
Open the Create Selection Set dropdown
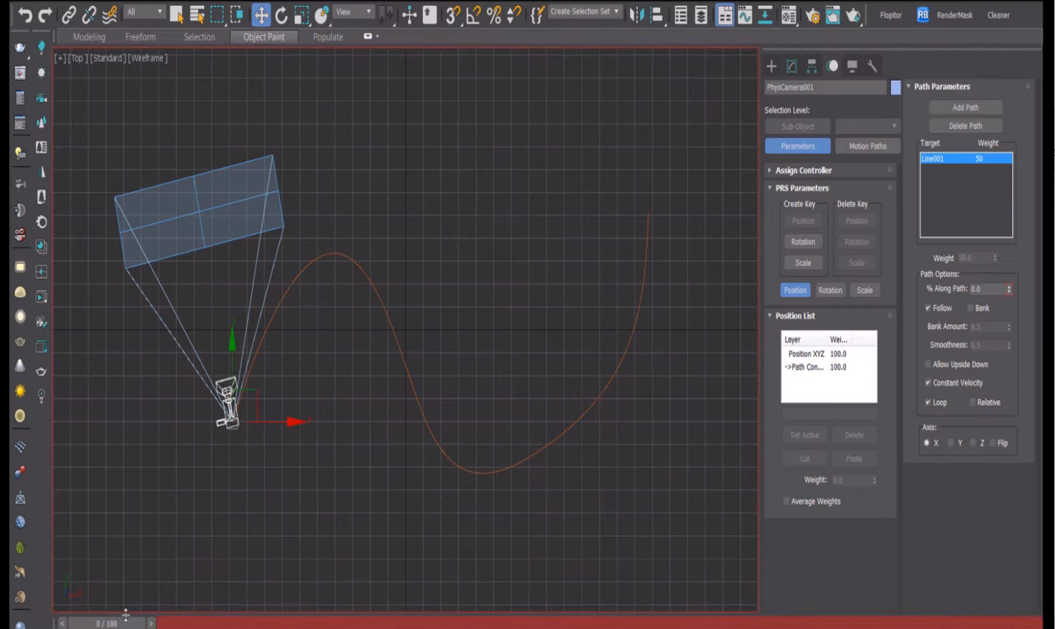(586, 12)
